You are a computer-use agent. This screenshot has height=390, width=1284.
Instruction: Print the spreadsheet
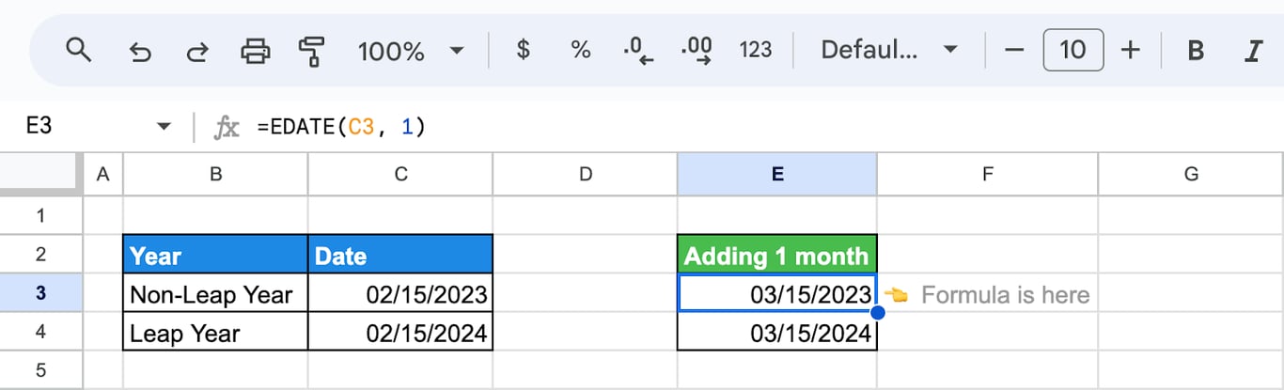click(255, 51)
